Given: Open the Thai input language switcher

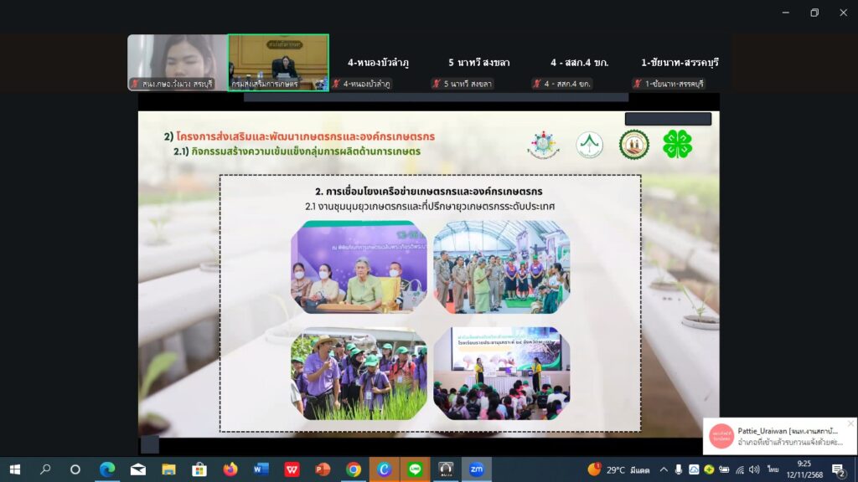Looking at the screenshot, I should [772, 469].
